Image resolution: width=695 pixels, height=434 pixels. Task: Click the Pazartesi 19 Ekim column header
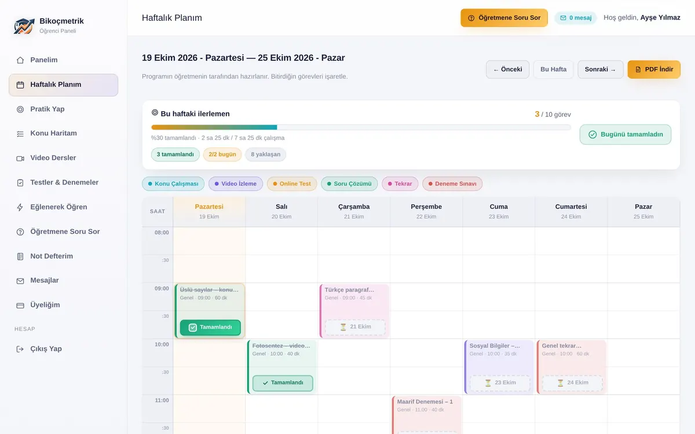pos(209,211)
